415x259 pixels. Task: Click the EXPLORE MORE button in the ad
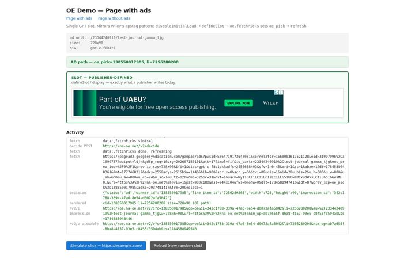click(x=239, y=103)
